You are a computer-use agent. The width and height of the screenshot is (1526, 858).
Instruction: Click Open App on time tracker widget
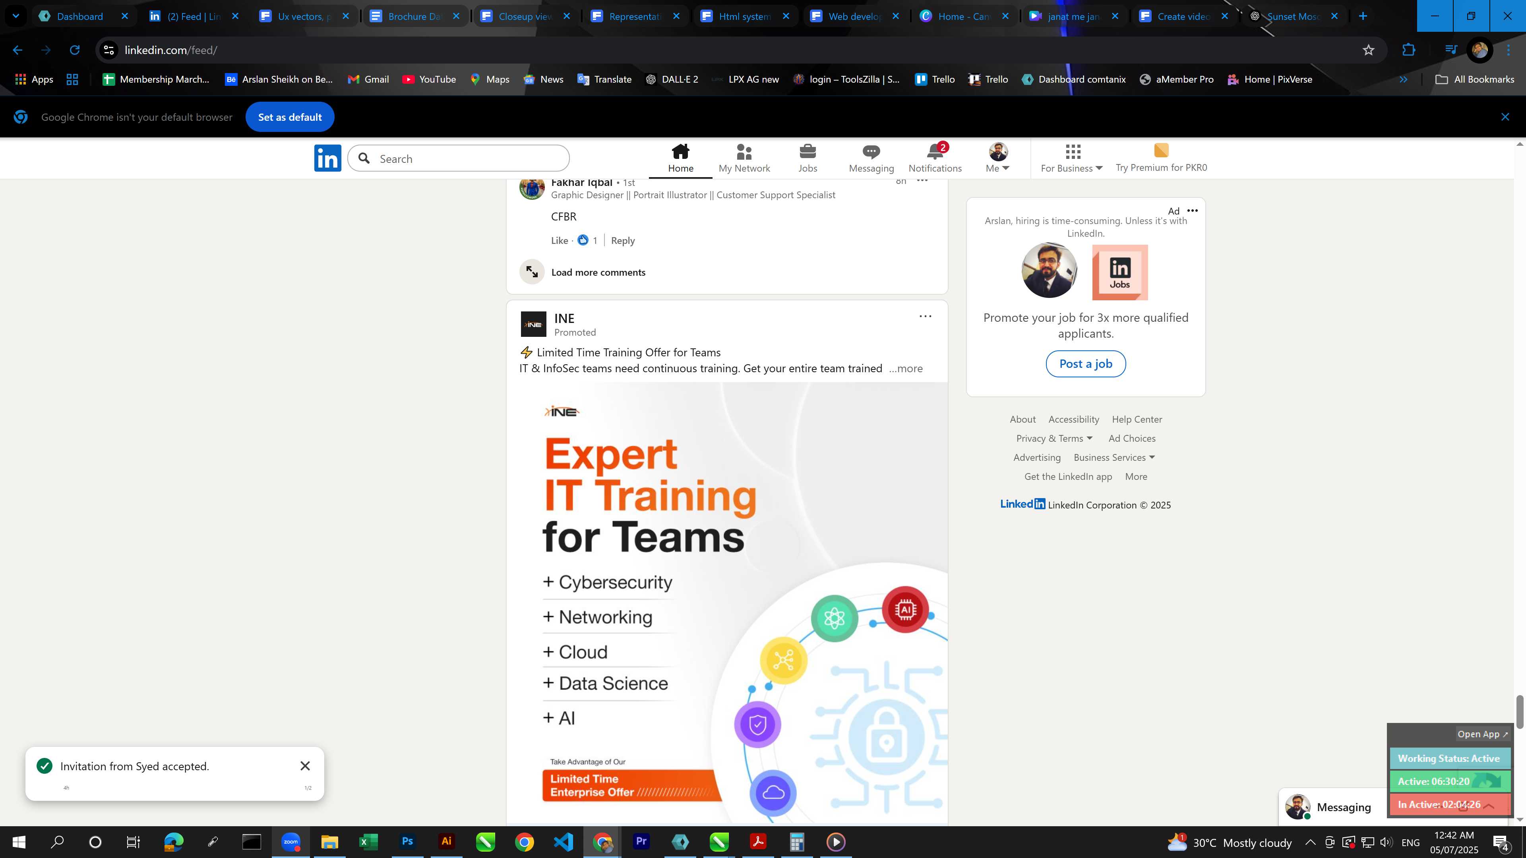[x=1482, y=734]
